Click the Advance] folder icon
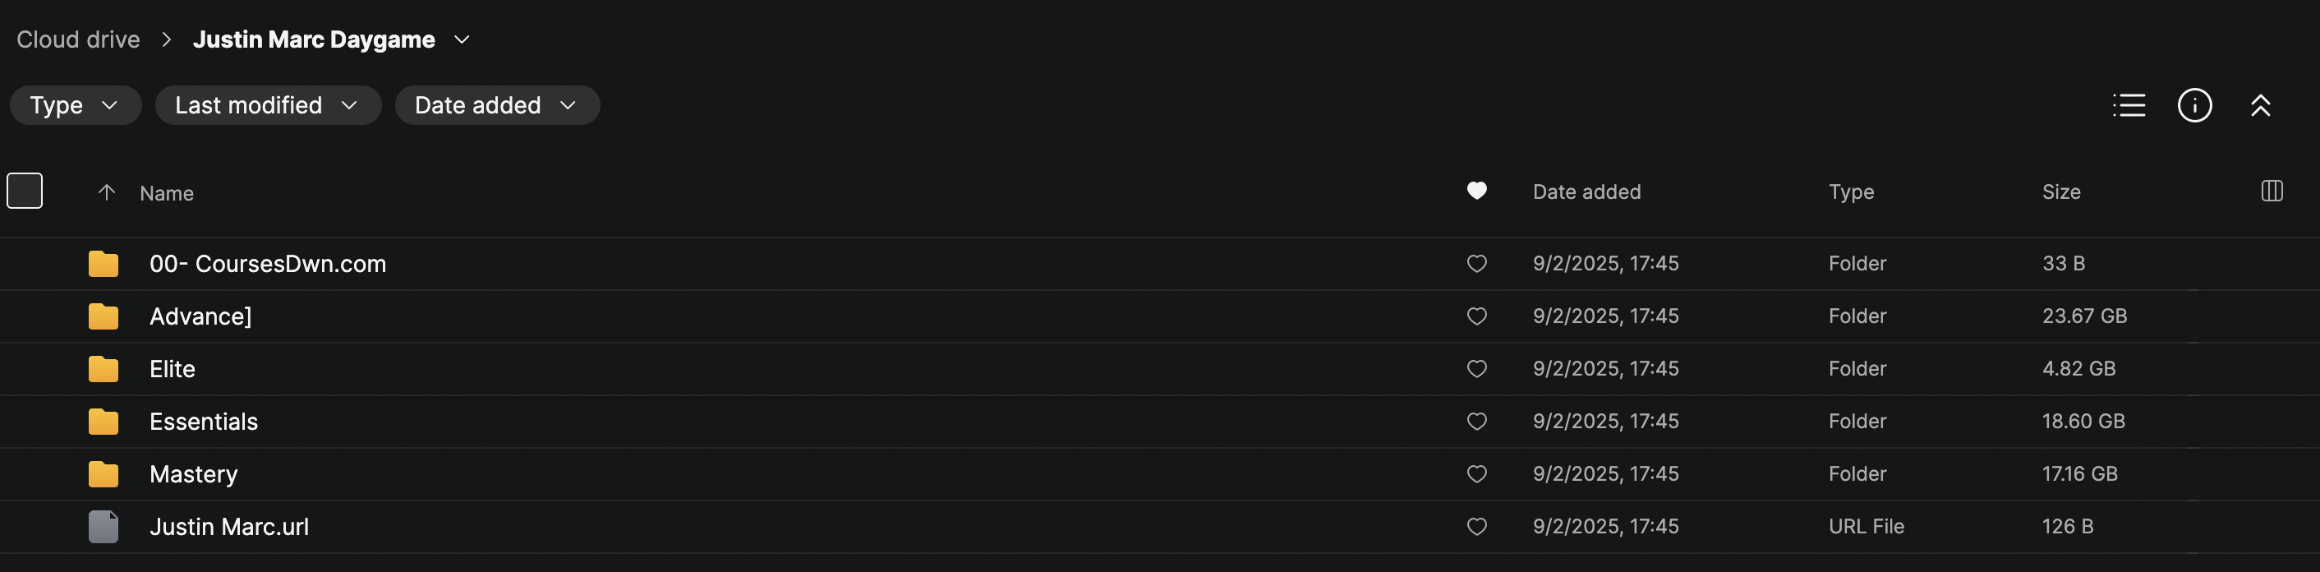This screenshot has height=572, width=2320. pos(104,316)
